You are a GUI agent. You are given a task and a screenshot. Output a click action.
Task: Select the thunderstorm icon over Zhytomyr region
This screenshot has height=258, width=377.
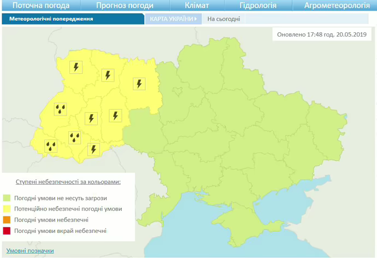[139, 84]
